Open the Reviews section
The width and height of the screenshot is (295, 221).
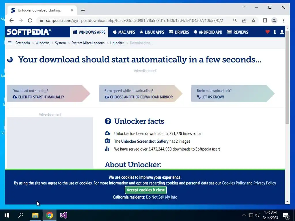tap(237, 32)
